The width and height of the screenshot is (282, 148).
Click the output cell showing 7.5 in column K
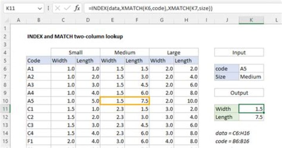251,117
